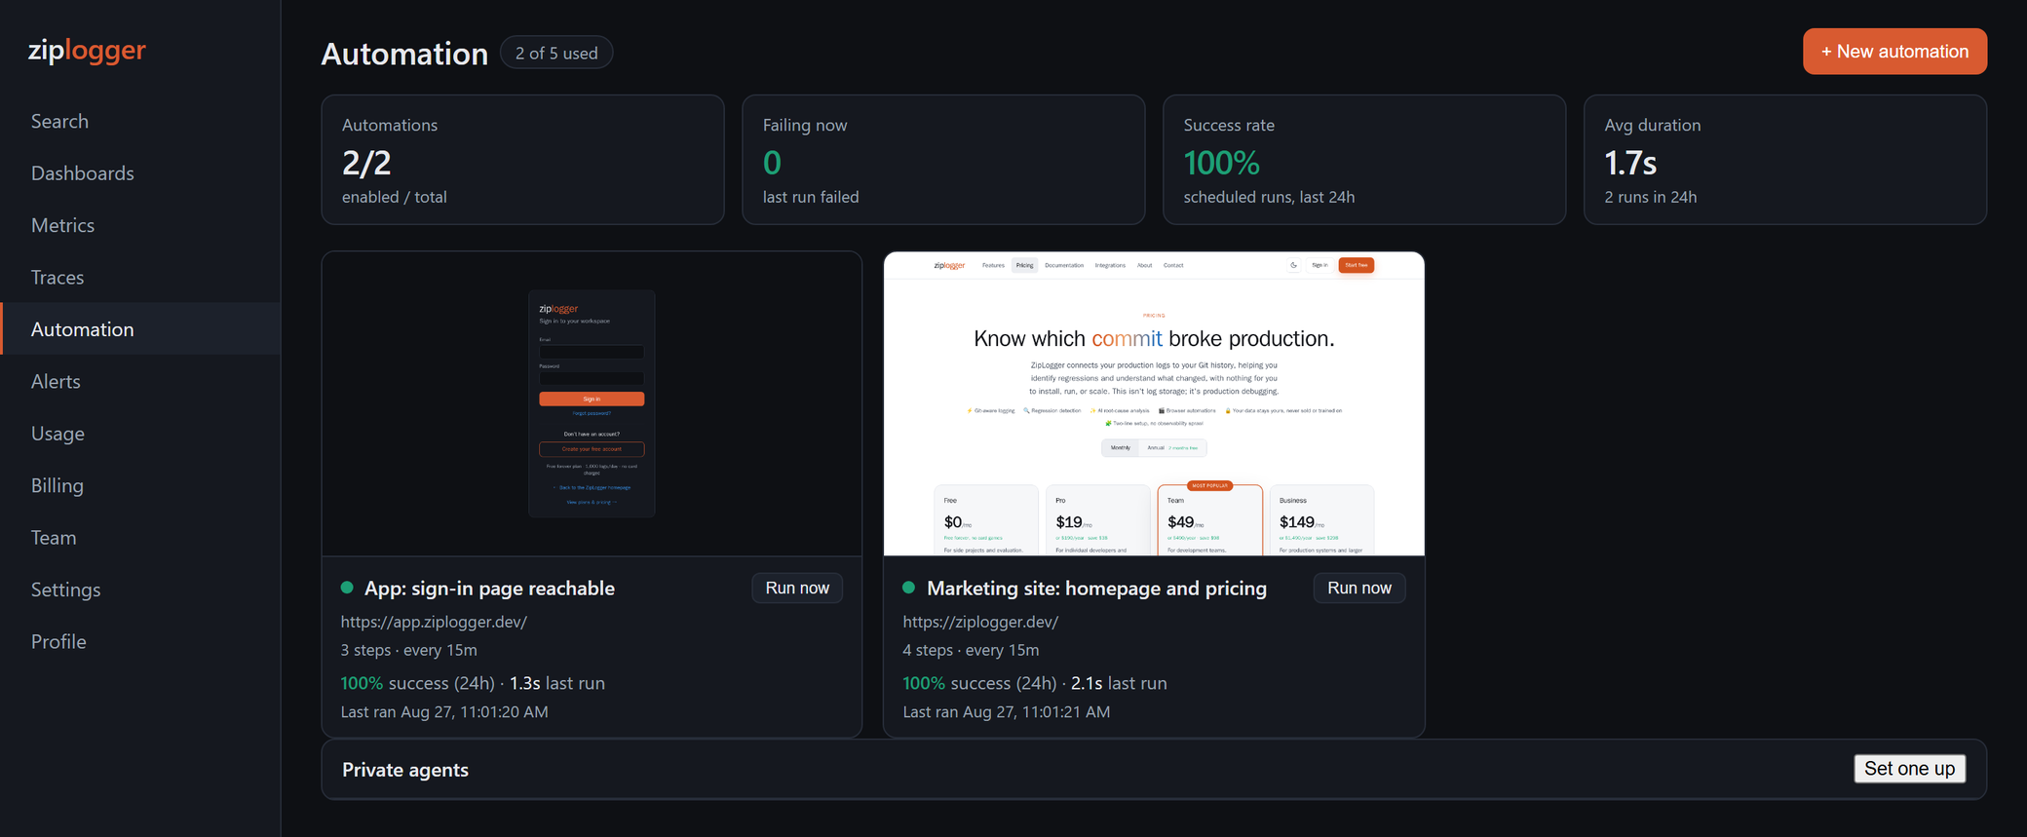Image resolution: width=2027 pixels, height=837 pixels.
Task: Click '3 steps · every 15m' text
Action: click(x=408, y=650)
